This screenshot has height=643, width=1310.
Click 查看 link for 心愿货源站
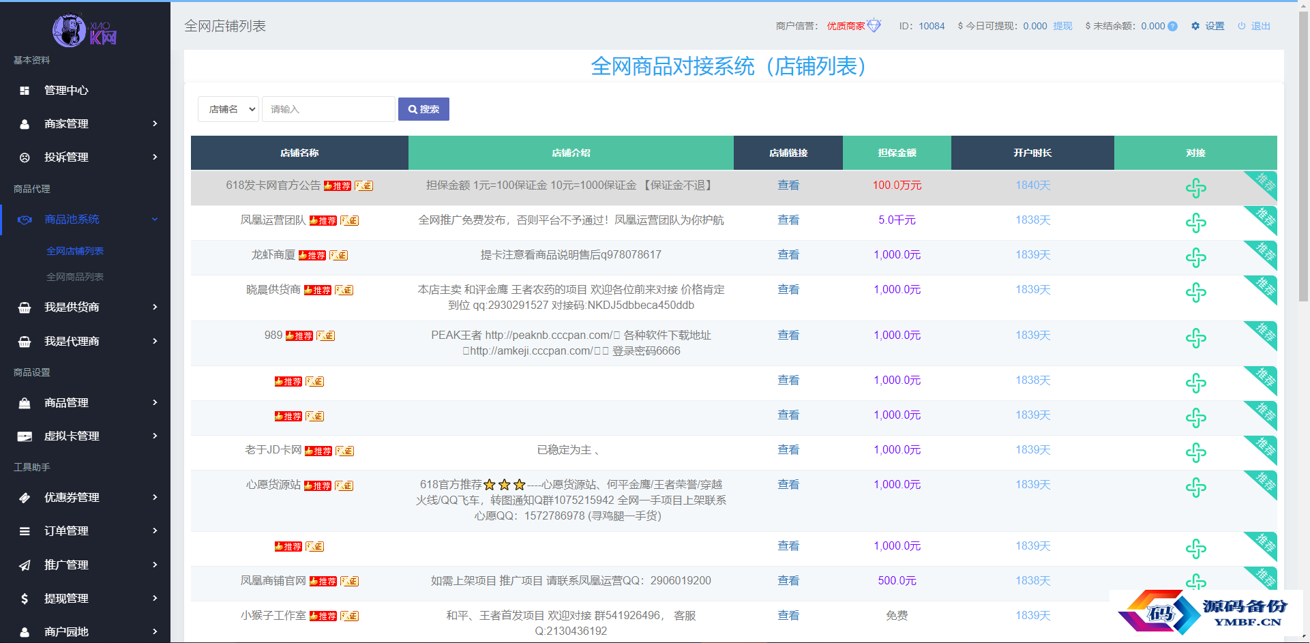[788, 485]
